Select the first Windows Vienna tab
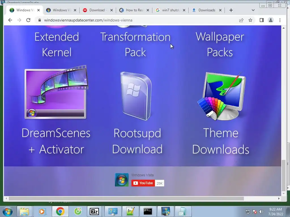The image size is (290, 217). tap(25, 10)
